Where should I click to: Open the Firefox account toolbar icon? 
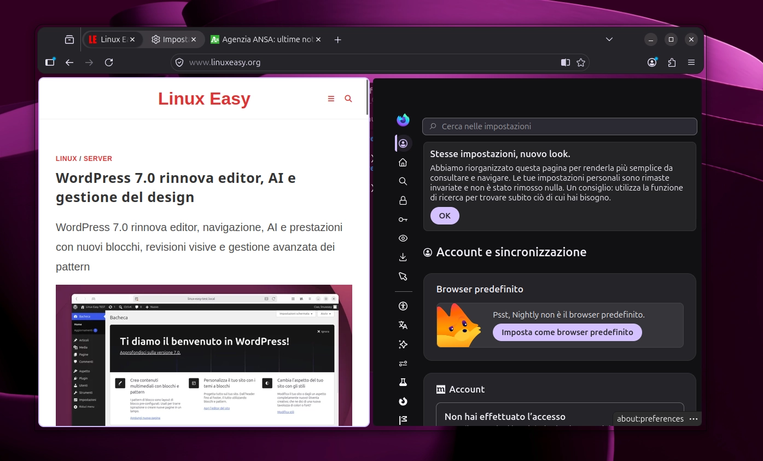(x=652, y=62)
